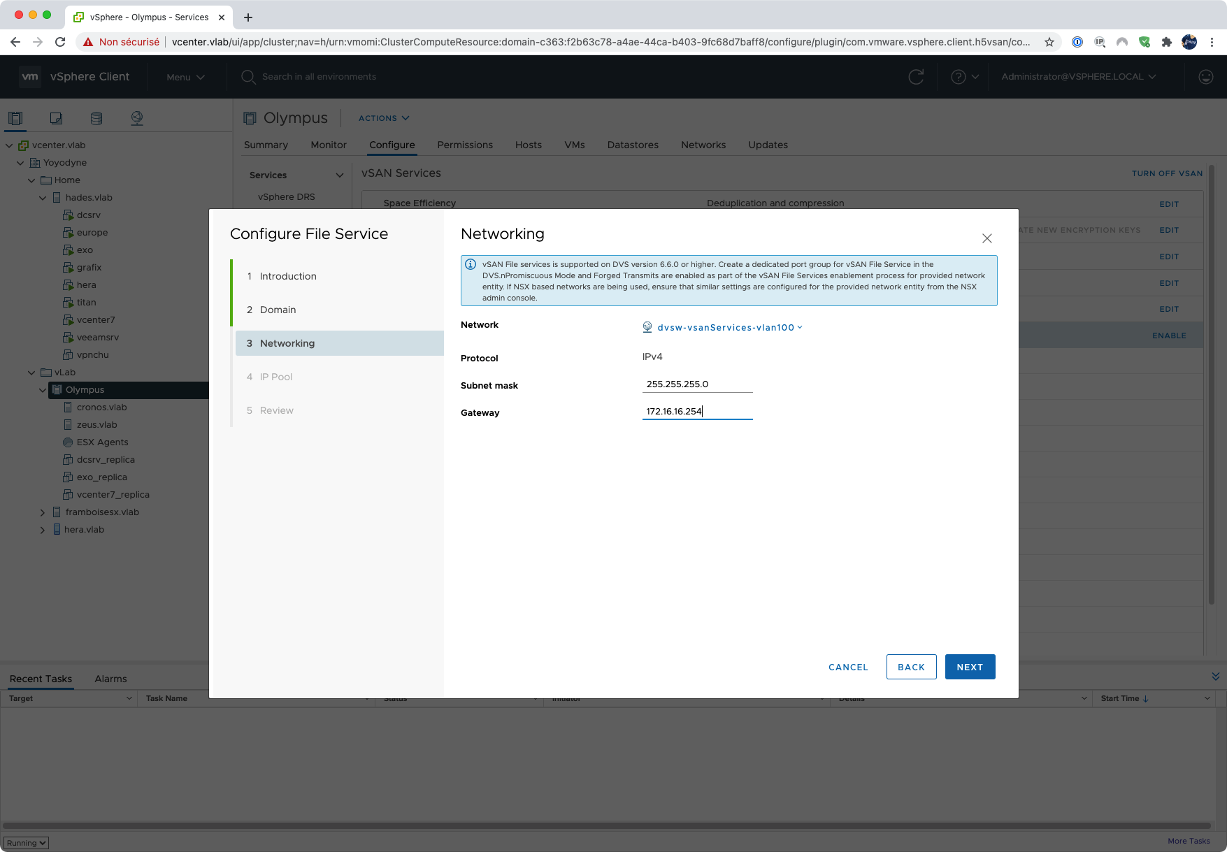Open the Networking inventory view icon
The height and width of the screenshot is (852, 1227).
pos(137,118)
